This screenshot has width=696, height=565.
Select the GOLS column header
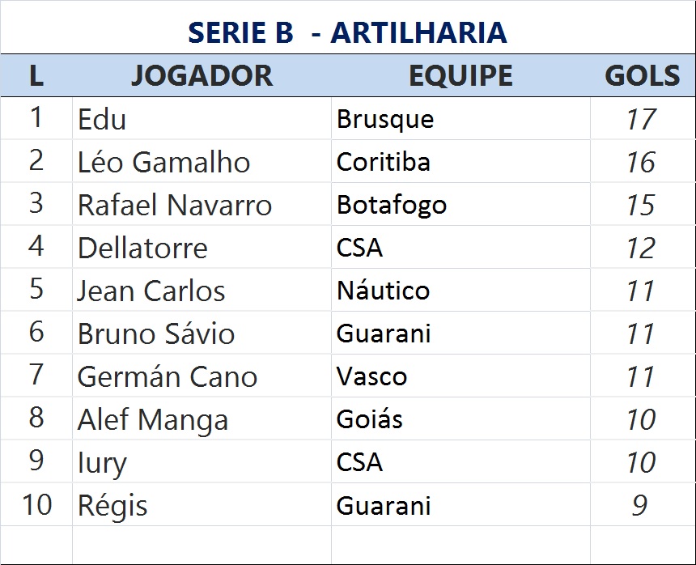pyautogui.click(x=642, y=75)
